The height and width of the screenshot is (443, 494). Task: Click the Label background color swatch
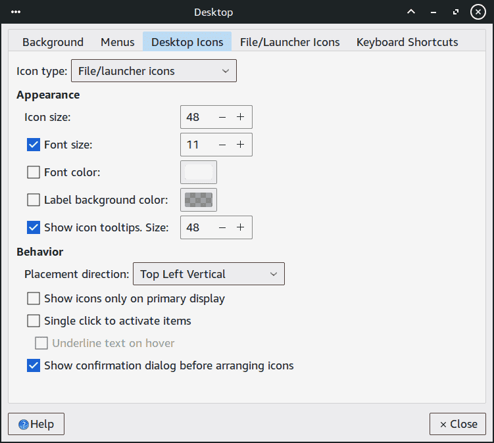coord(199,200)
